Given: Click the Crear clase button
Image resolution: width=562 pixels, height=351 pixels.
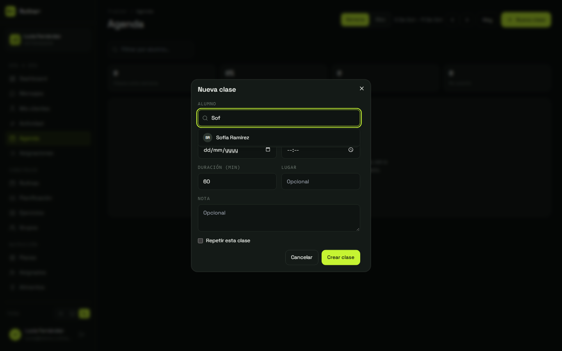Looking at the screenshot, I should click(x=341, y=257).
